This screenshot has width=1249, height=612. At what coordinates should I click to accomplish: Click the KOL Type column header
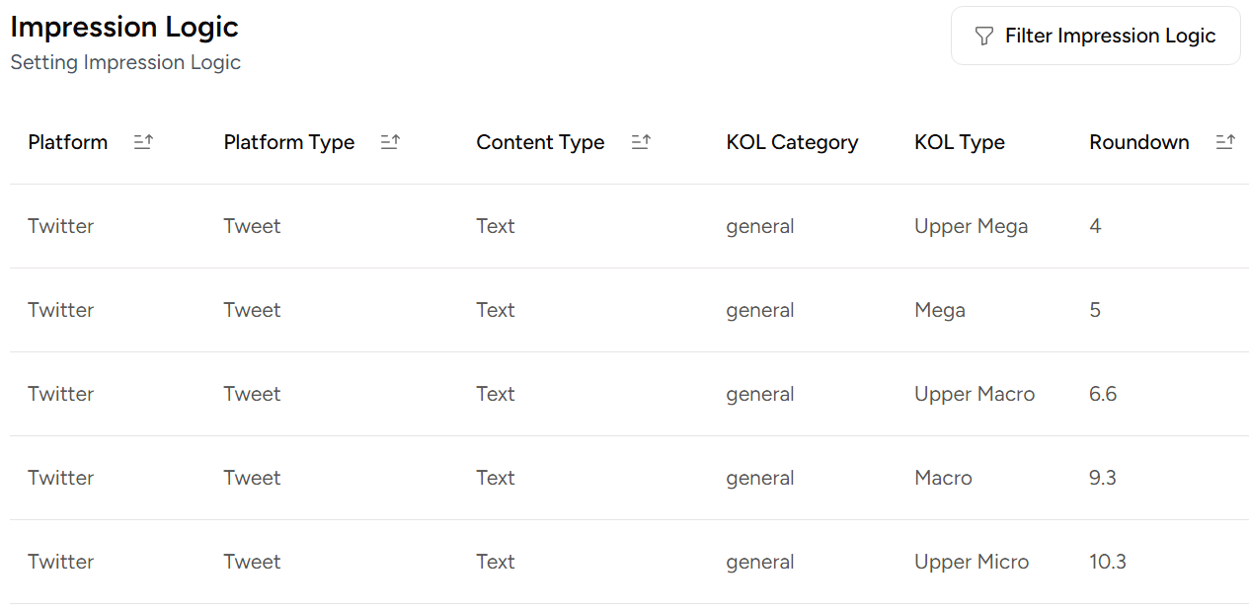click(x=959, y=142)
